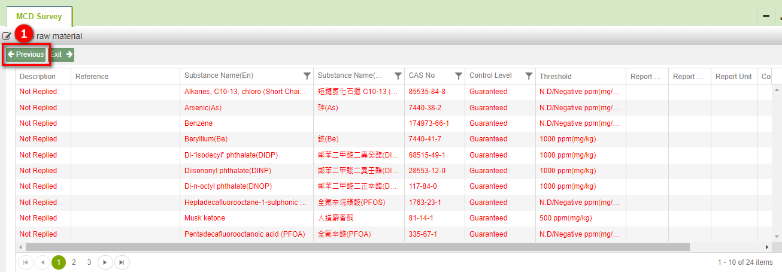Sort by Threshold column header
The height and width of the screenshot is (272, 782).
click(x=556, y=77)
